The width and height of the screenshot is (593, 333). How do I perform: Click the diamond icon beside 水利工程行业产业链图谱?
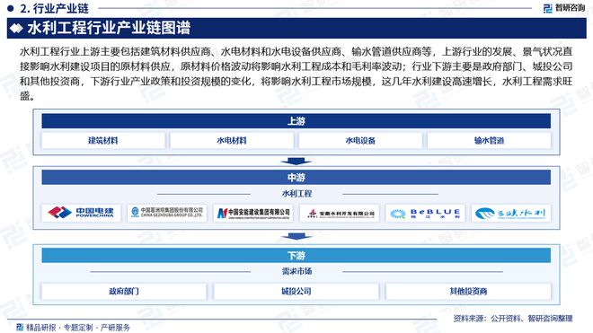click(16, 29)
